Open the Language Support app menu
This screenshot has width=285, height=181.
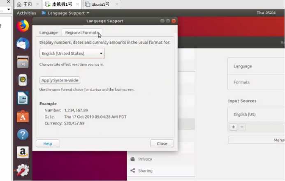(65, 13)
